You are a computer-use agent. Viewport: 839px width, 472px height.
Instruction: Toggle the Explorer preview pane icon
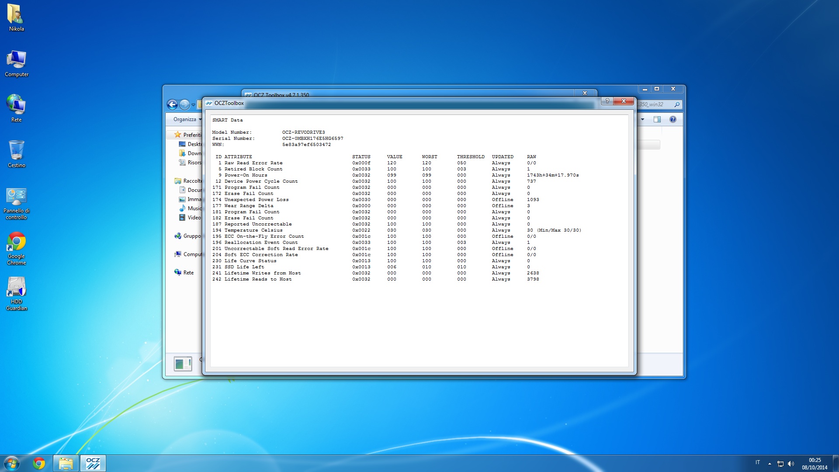(x=657, y=119)
